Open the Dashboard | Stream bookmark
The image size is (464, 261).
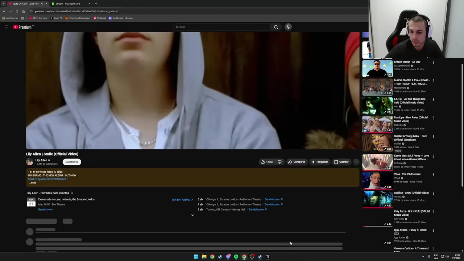[121, 18]
